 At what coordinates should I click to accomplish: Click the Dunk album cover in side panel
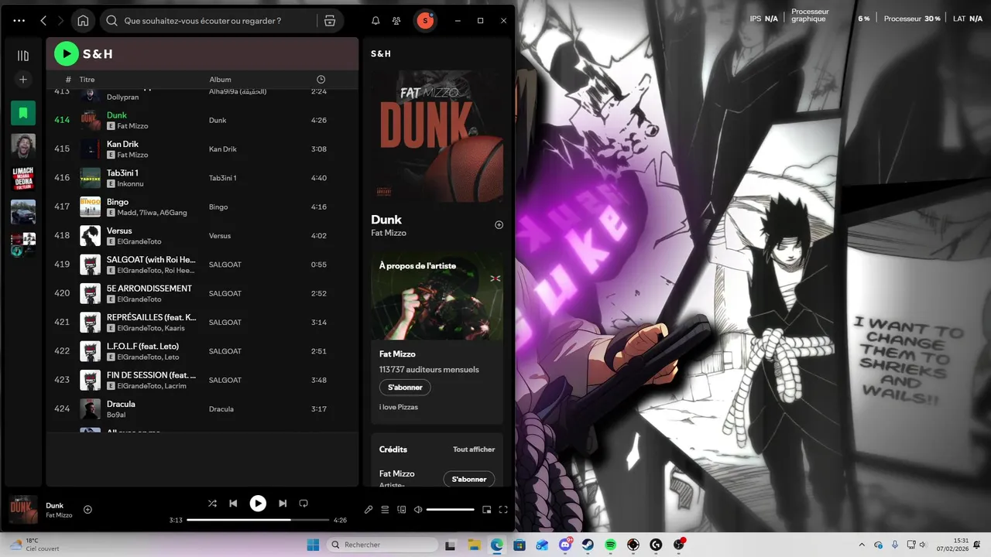coord(437,135)
